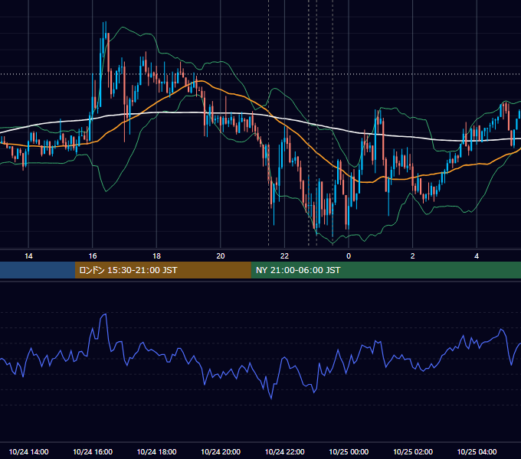The height and width of the screenshot is (459, 521).
Task: Click the 4 hour axis label
Action: [x=477, y=256]
